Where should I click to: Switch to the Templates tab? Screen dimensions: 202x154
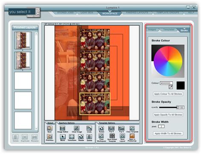point(169,30)
